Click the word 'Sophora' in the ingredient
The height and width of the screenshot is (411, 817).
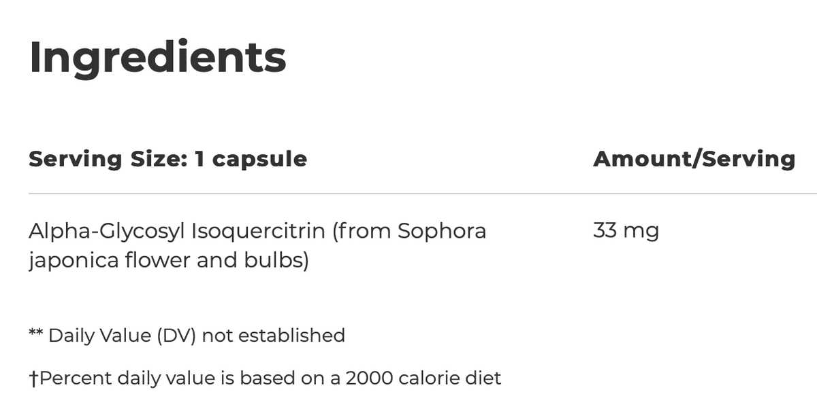[442, 232]
